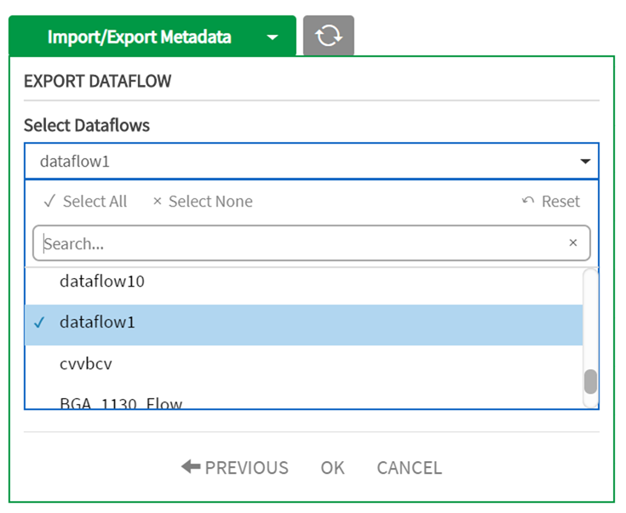Click the dataflow list scrollbar thumb
Image resolution: width=626 pixels, height=513 pixels.
(x=590, y=381)
